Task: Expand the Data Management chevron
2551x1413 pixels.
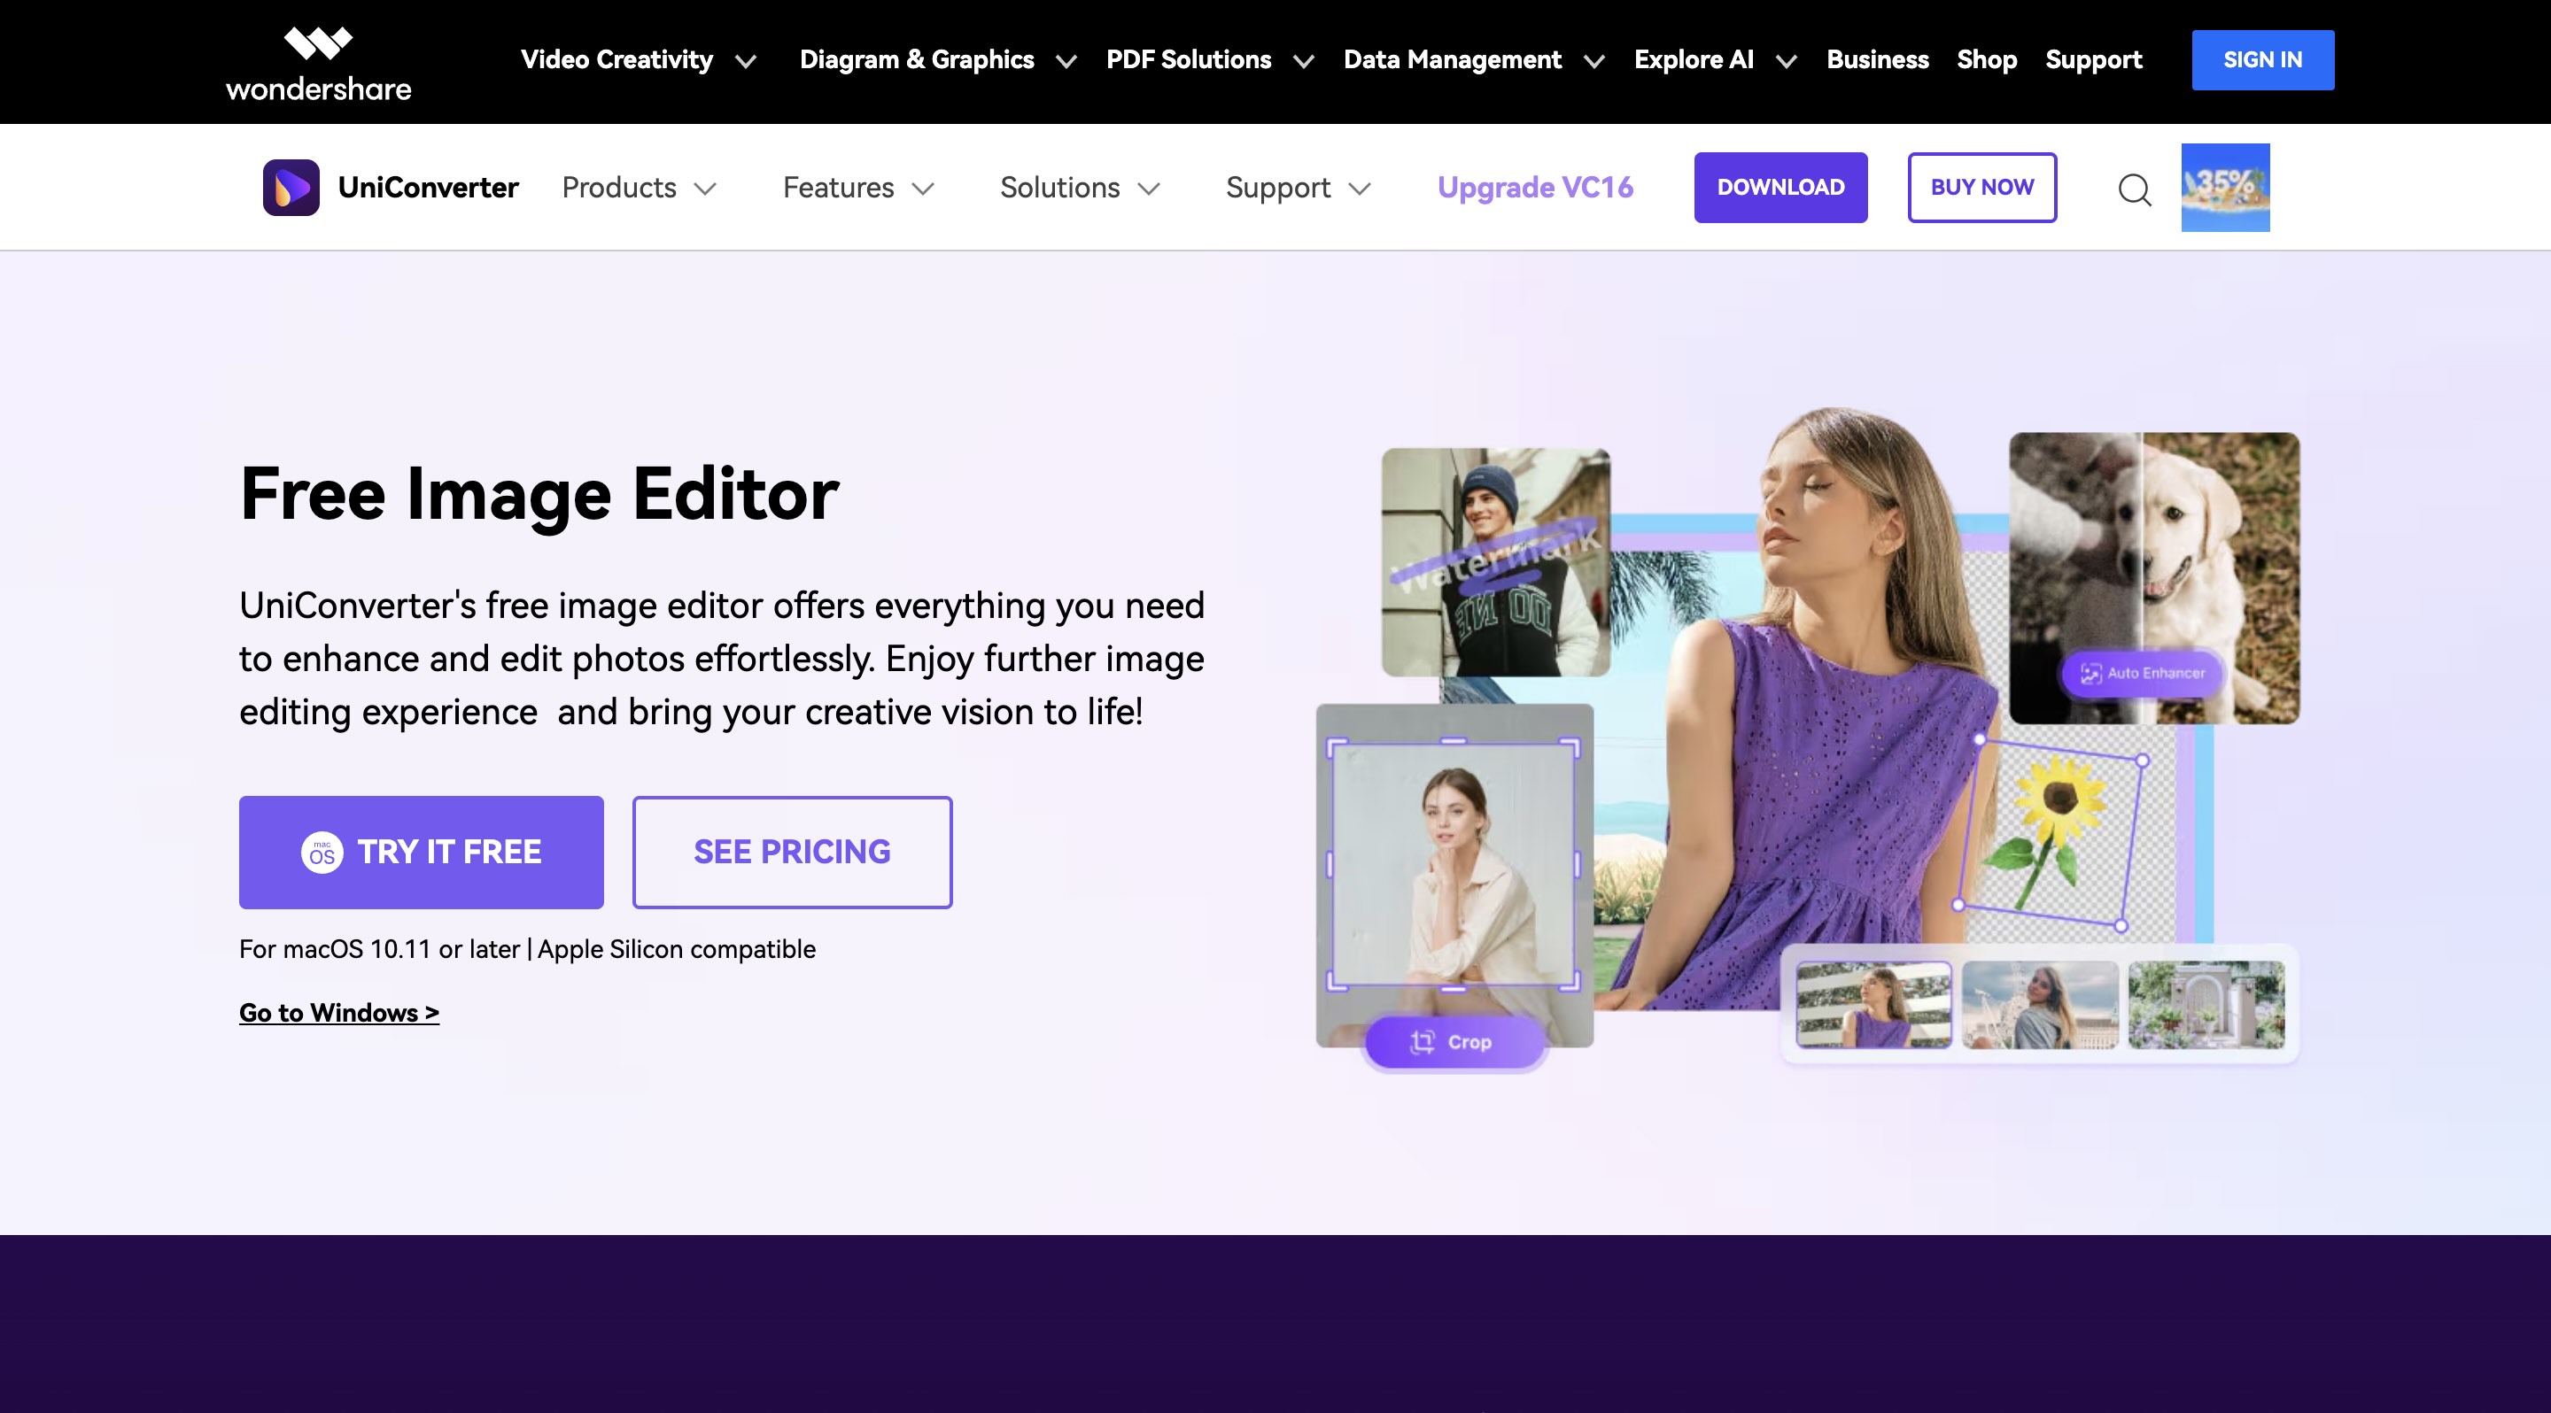Action: (1593, 61)
